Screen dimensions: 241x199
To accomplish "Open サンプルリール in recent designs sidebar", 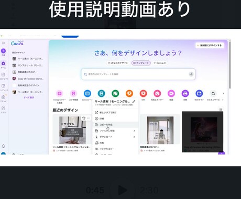I will [28, 65].
